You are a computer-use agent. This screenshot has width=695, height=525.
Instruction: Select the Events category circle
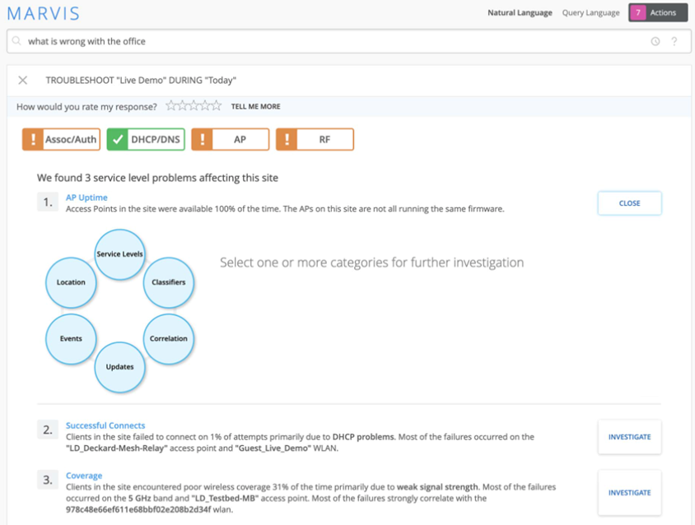tap(71, 338)
